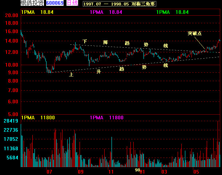
Task: Click the 上 character of the uptrend label
Action: 71,74
